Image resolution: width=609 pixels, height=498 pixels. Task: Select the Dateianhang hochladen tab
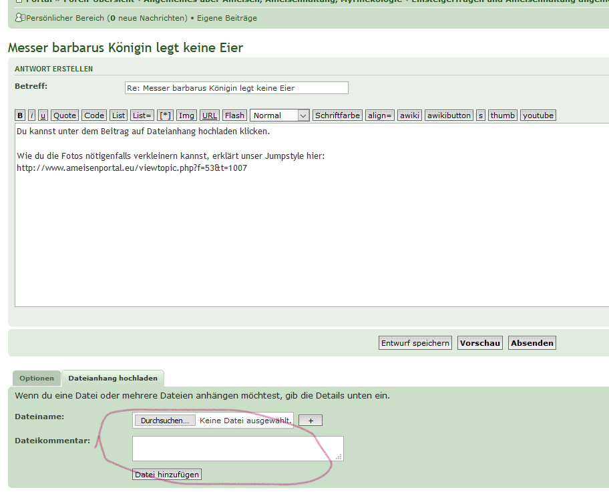click(113, 379)
